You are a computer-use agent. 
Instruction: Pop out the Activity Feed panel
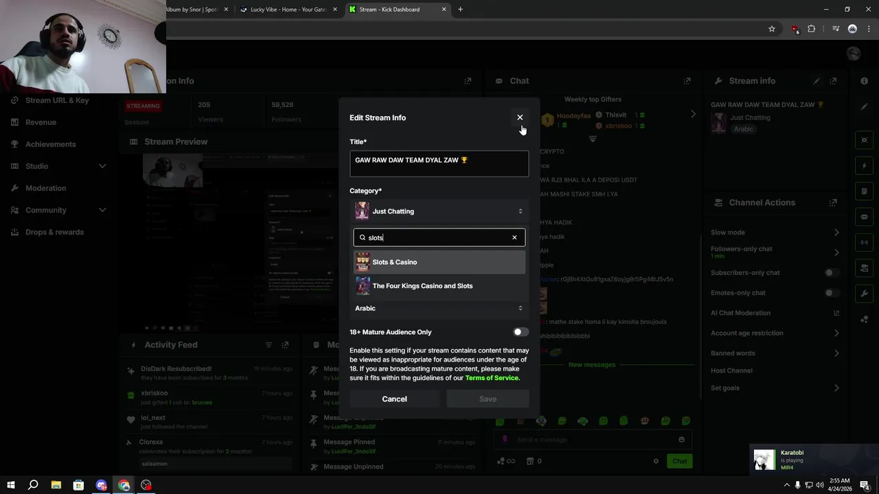click(x=285, y=345)
